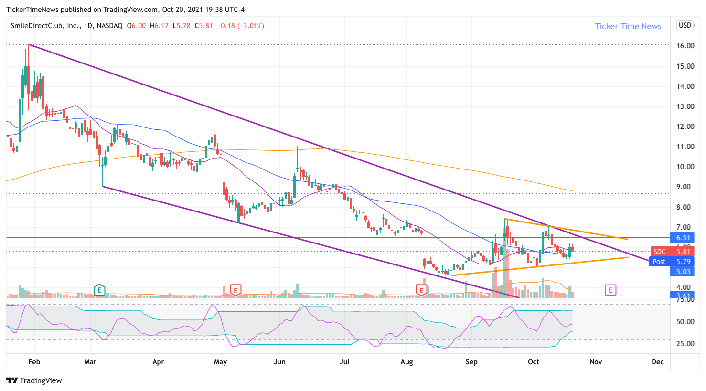This screenshot has width=706, height=391.
Task: Click the 5.03 price level label
Action: 683,271
